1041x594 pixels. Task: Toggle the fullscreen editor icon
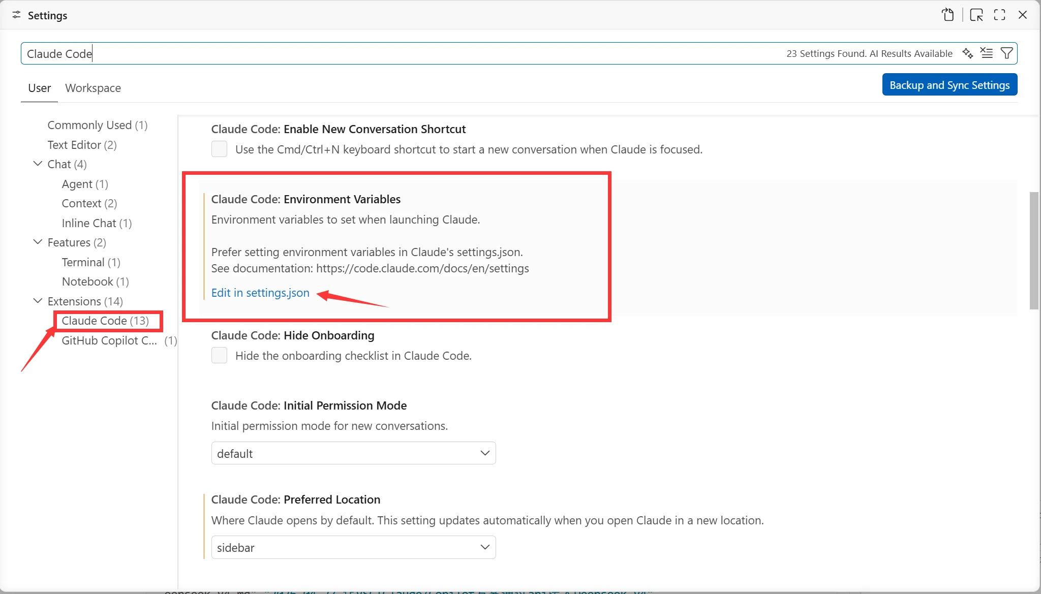click(999, 15)
